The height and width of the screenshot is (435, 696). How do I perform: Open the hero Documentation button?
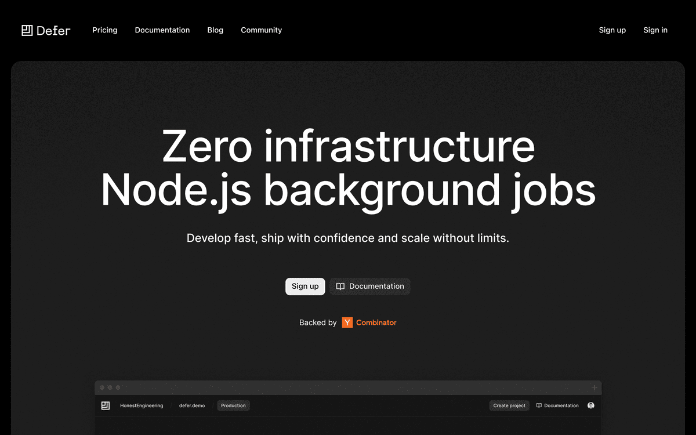370,287
